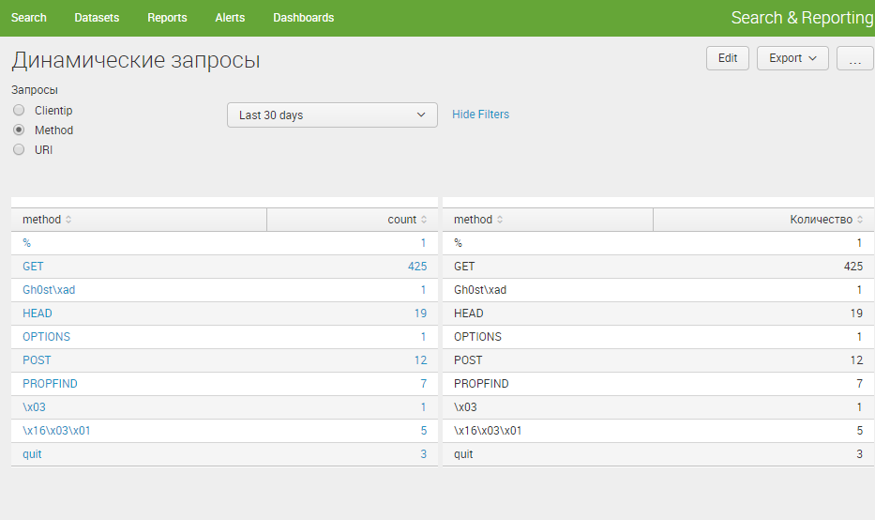Open the Datasets tab
The image size is (875, 520).
97,18
